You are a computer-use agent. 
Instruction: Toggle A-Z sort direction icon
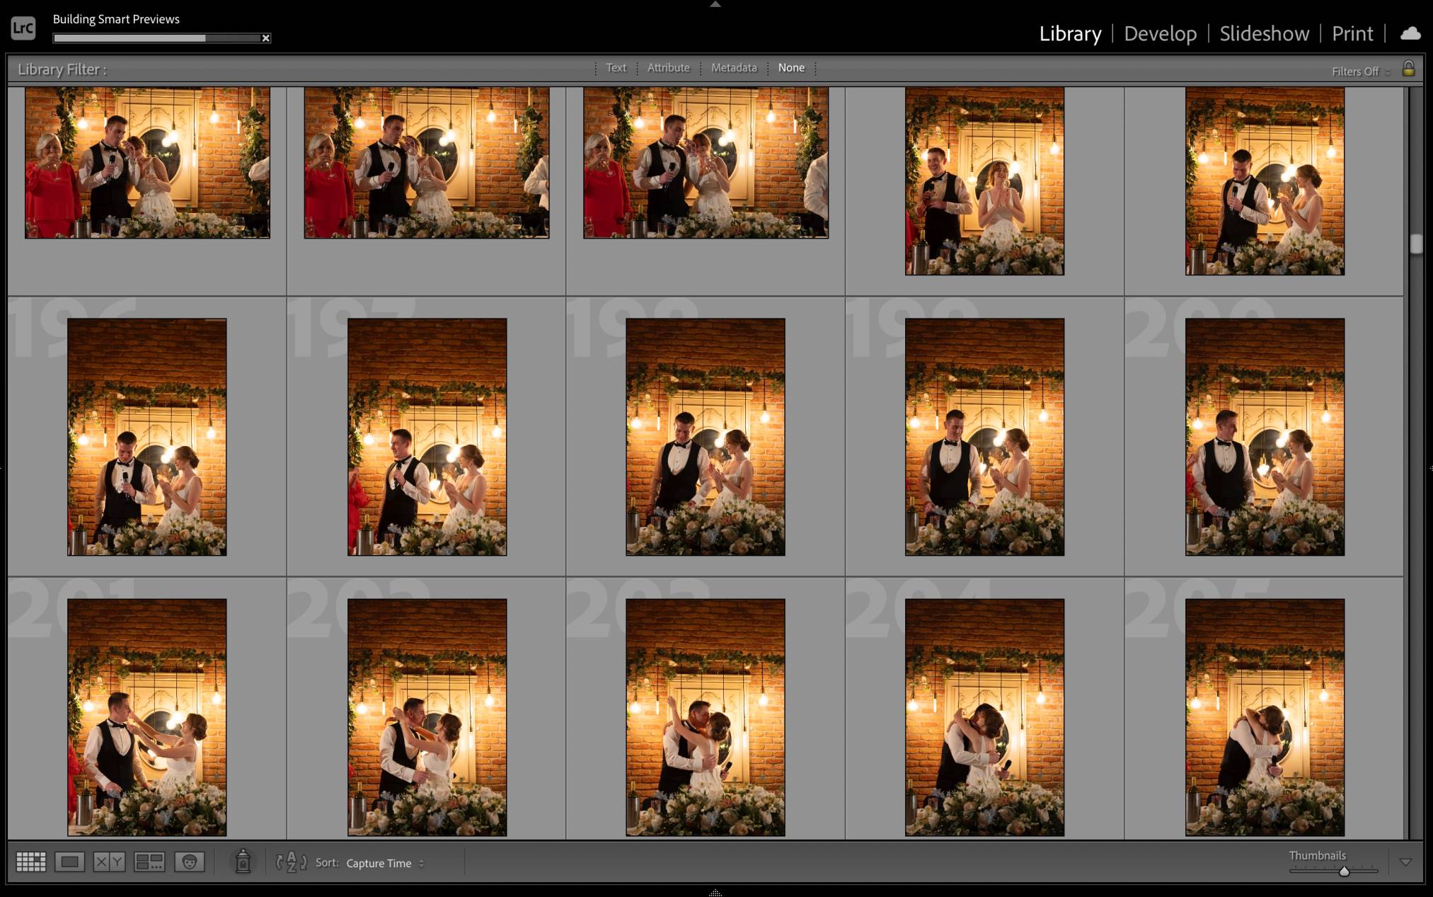[291, 862]
